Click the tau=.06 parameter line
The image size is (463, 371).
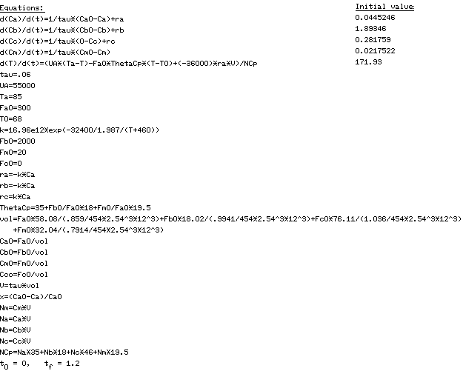(x=16, y=75)
